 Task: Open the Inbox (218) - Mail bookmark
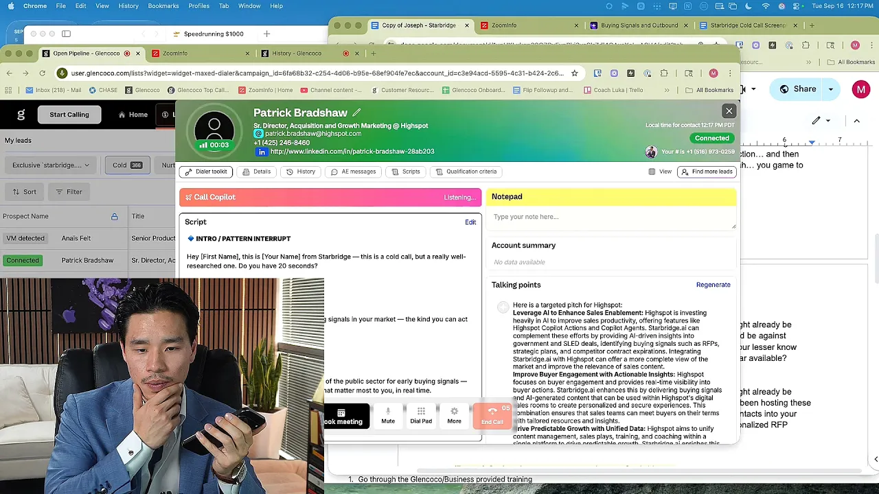click(x=54, y=90)
